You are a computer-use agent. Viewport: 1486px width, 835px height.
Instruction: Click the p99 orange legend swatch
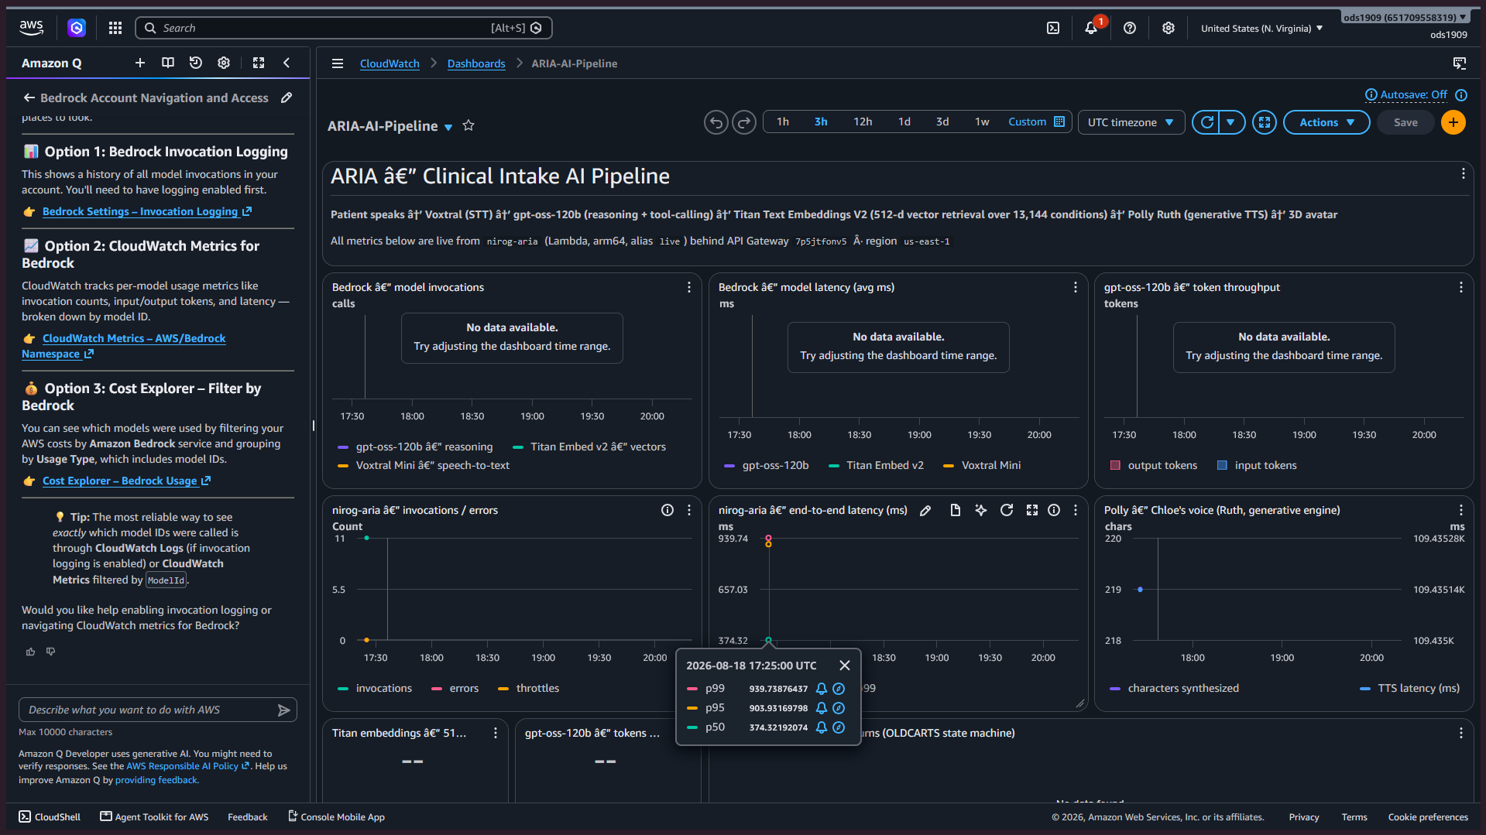(692, 688)
